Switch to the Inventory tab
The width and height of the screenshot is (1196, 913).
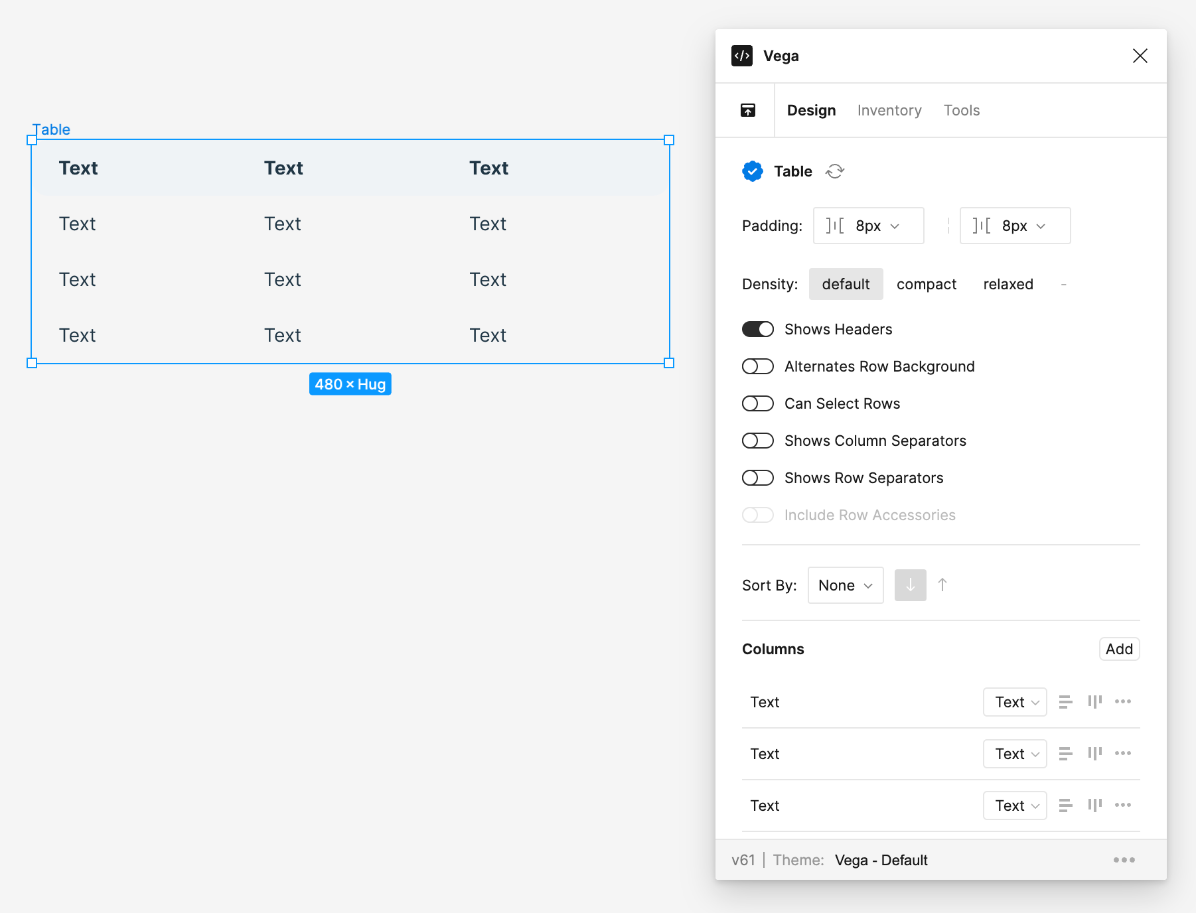click(x=889, y=110)
